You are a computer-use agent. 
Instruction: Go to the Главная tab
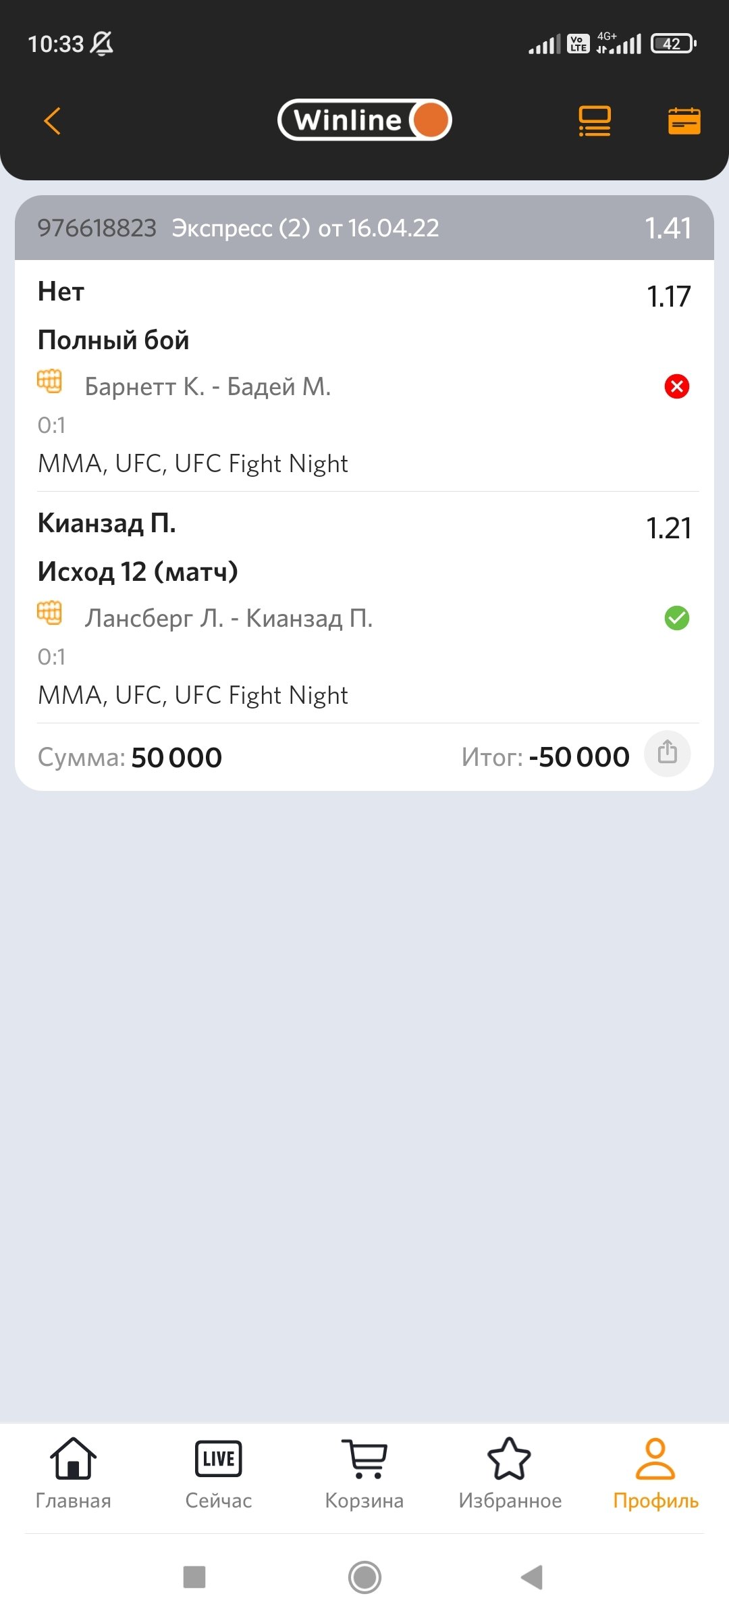pyautogui.click(x=73, y=1472)
